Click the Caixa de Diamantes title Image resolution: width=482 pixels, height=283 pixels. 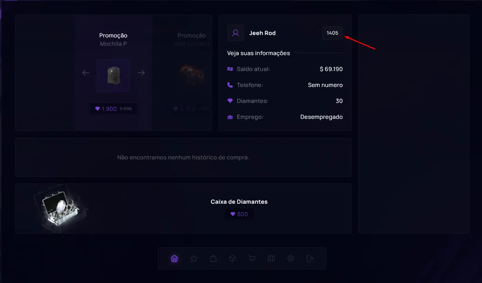tap(239, 202)
